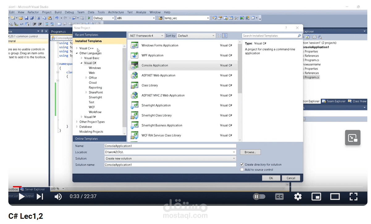The width and height of the screenshot is (371, 224).
Task: Click the WPF Application template icon
Action: [134, 55]
